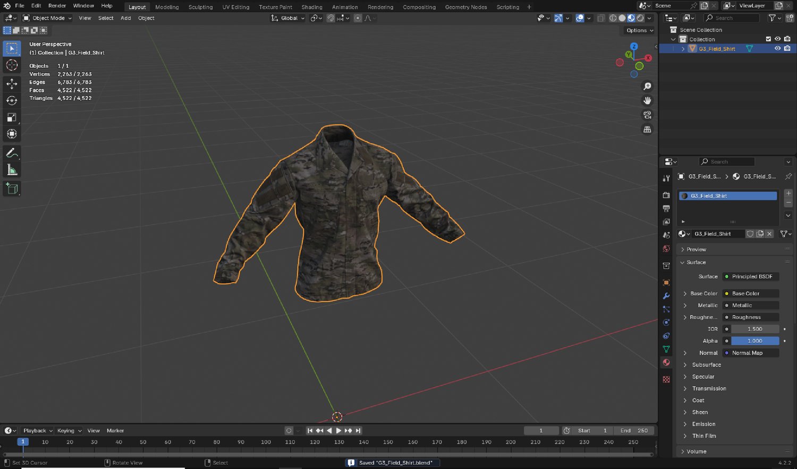Click the pan view hand icon
797x469 pixels.
pos(647,101)
